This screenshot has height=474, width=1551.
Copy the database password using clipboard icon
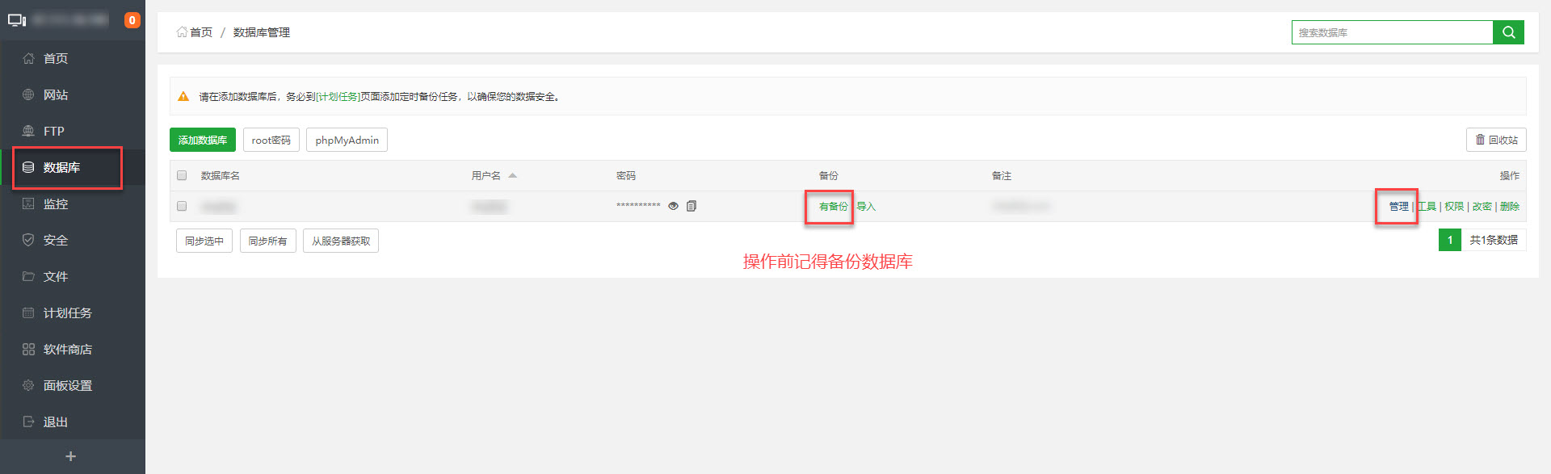coord(691,206)
